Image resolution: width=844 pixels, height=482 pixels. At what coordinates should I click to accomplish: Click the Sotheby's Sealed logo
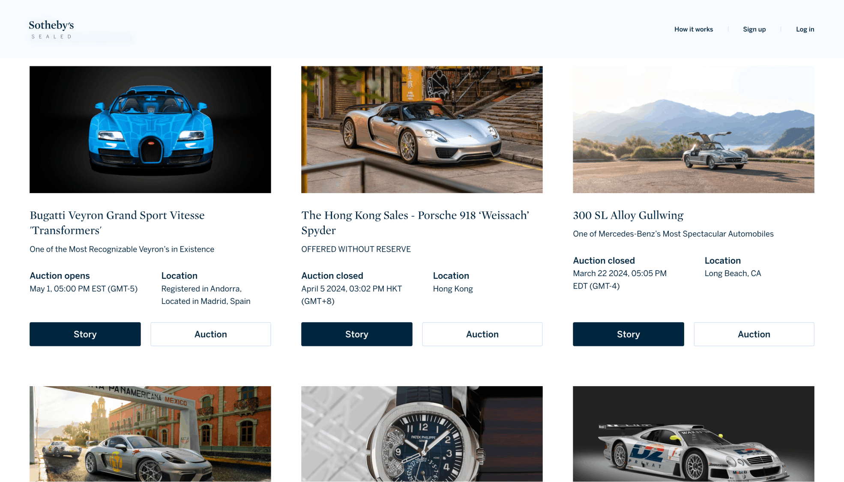tap(51, 30)
